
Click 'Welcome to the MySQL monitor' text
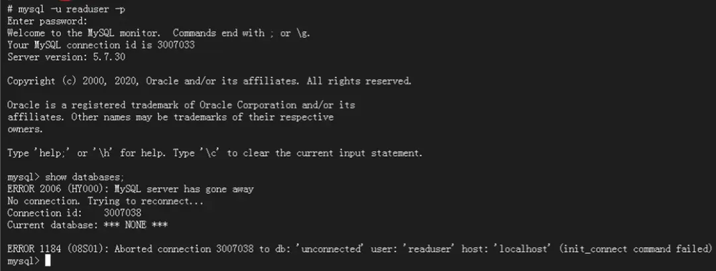(x=81, y=33)
